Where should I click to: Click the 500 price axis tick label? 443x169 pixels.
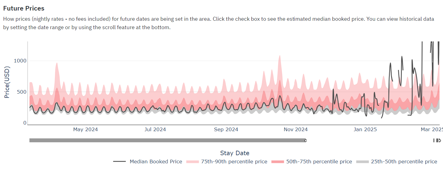[x=22, y=92]
